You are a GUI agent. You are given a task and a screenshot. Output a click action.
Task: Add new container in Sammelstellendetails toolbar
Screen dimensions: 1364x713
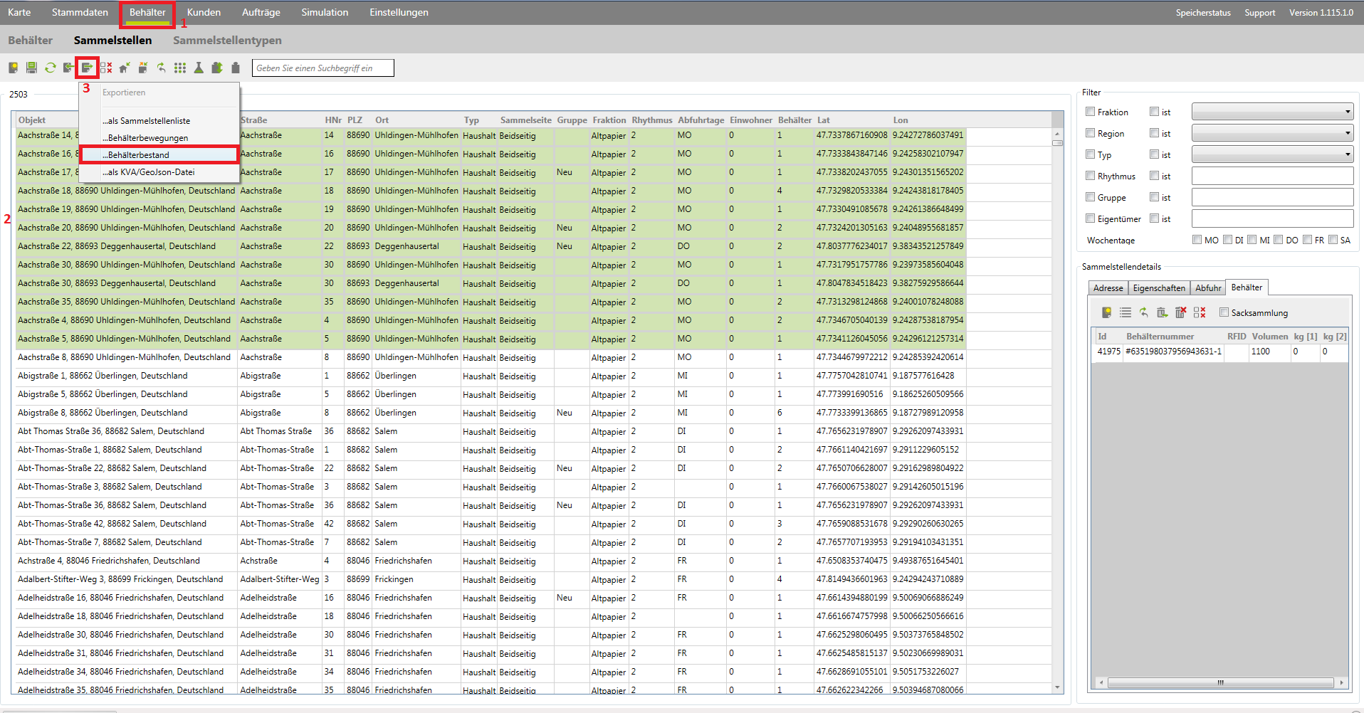pos(1106,312)
